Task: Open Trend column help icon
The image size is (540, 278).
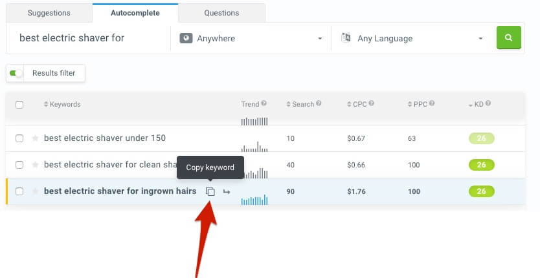Action: coord(264,103)
